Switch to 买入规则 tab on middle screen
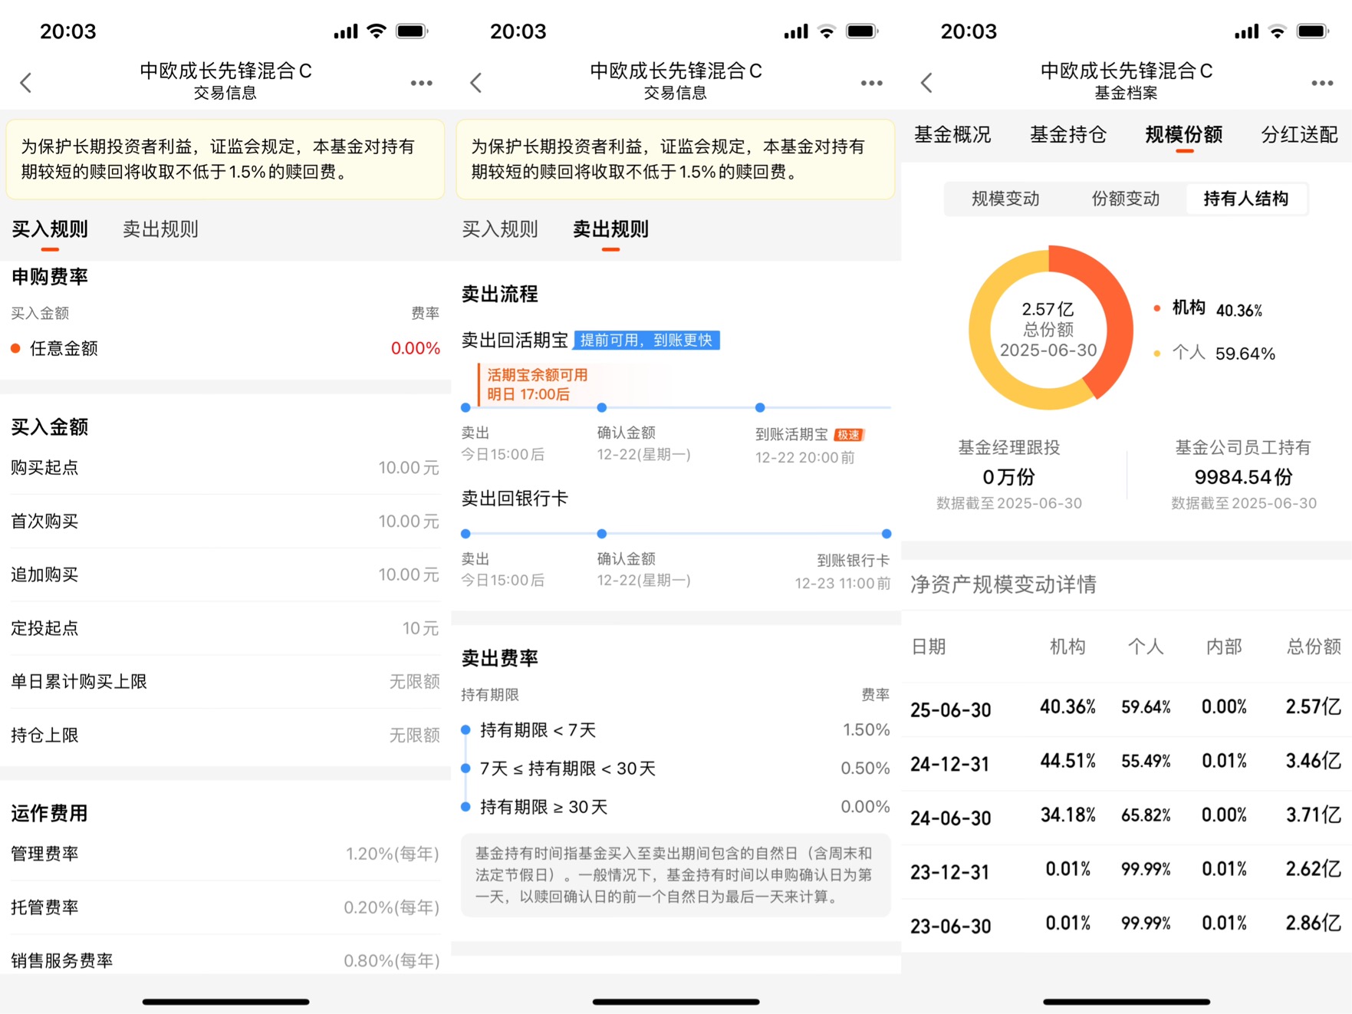Image resolution: width=1352 pixels, height=1014 pixels. pos(500,229)
